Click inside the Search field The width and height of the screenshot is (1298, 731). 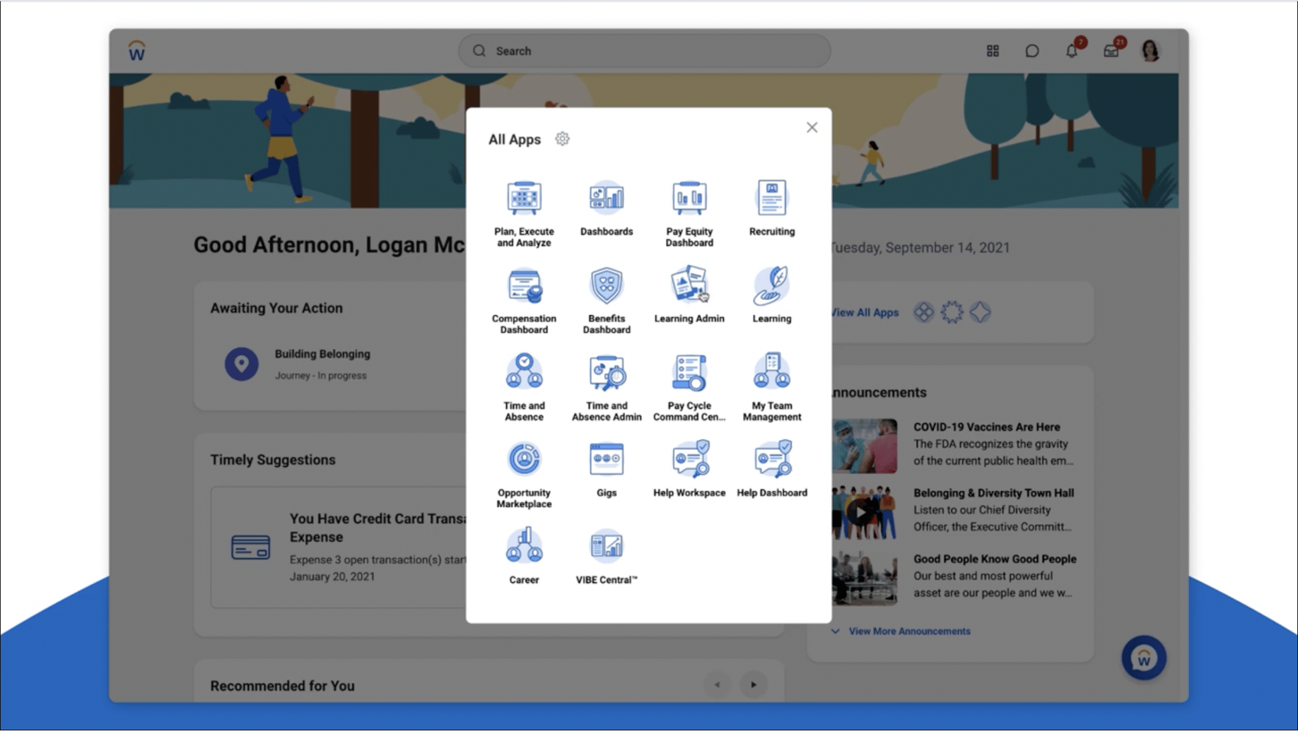pos(643,50)
